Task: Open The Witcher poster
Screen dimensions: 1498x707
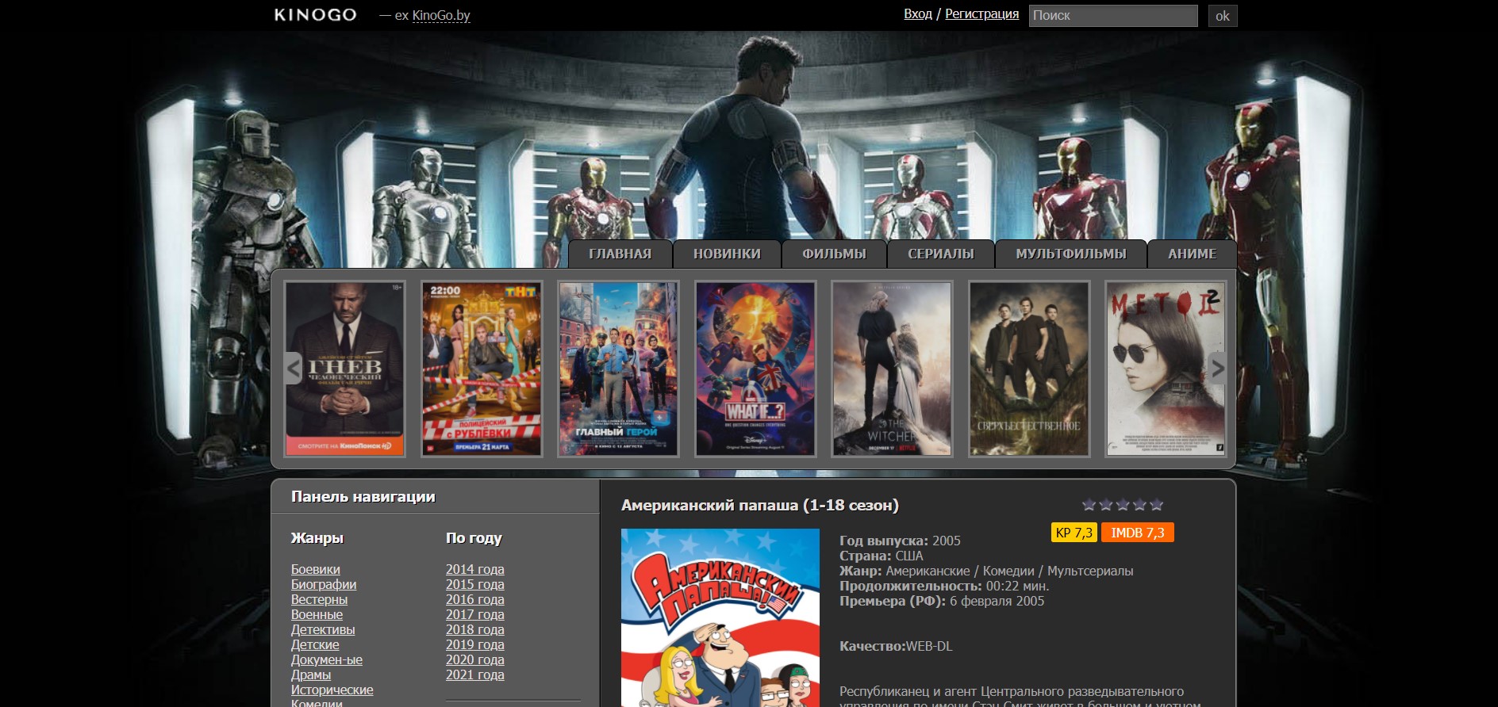Action: 892,369
